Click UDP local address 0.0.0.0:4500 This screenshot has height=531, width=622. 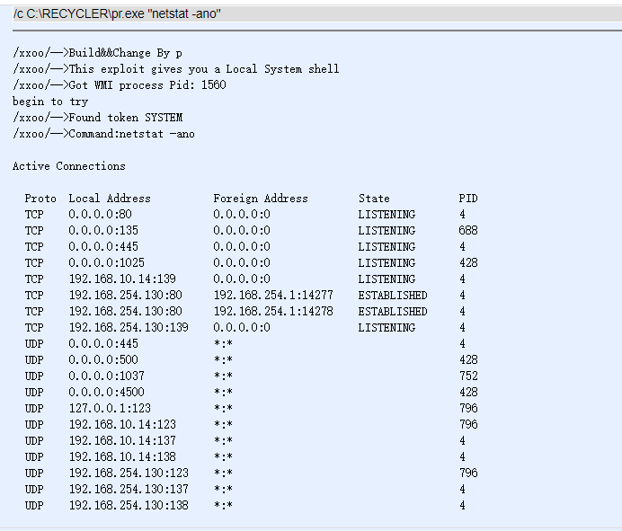click(106, 393)
